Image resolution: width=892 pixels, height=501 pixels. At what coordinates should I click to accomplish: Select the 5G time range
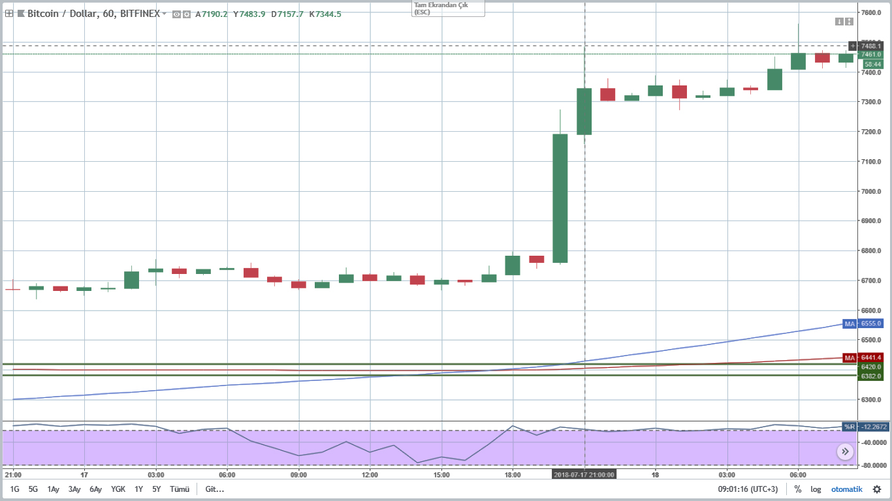click(33, 489)
